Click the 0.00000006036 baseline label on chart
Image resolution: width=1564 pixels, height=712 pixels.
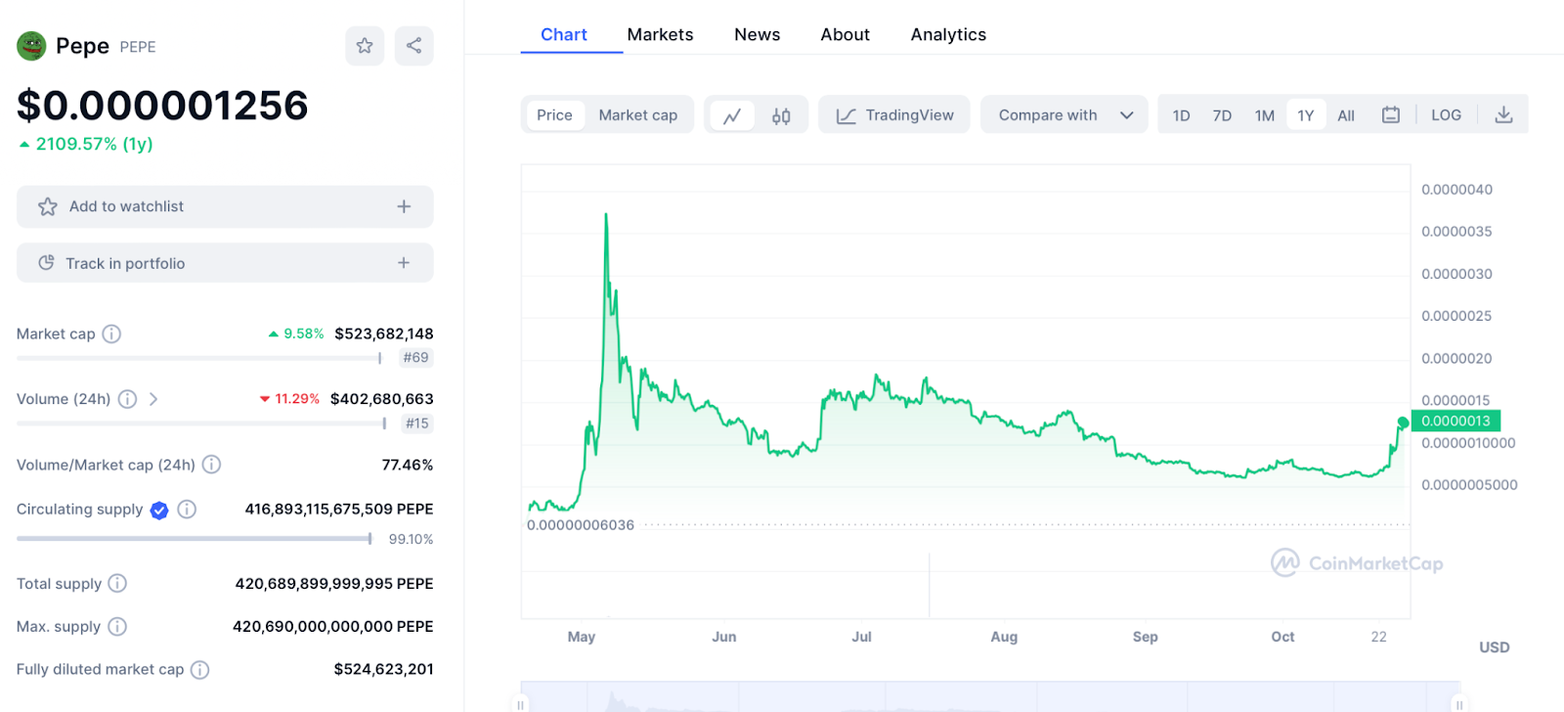[x=581, y=525]
